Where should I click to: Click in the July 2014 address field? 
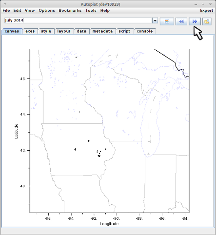click(78, 20)
